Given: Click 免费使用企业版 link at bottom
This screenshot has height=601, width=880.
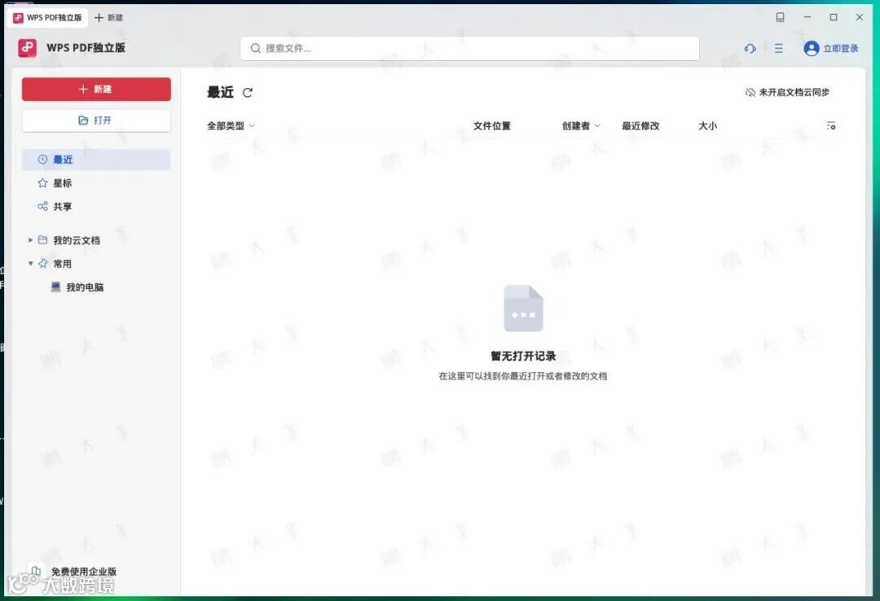Looking at the screenshot, I should click(84, 571).
